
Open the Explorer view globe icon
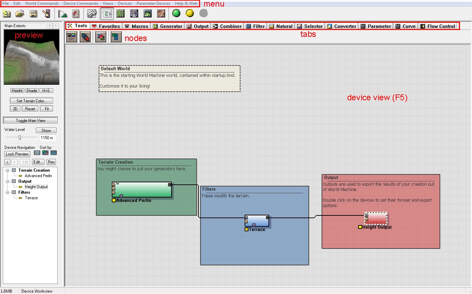(x=134, y=14)
